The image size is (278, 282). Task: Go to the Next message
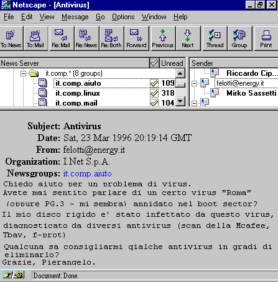click(188, 39)
